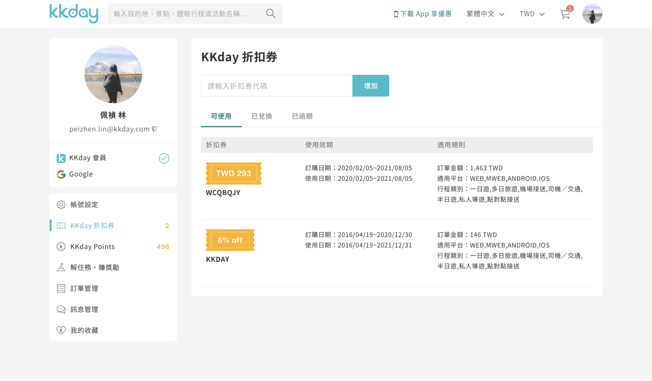The height and width of the screenshot is (381, 652).
Task: Click coupon code KKDAY
Action: point(218,259)
